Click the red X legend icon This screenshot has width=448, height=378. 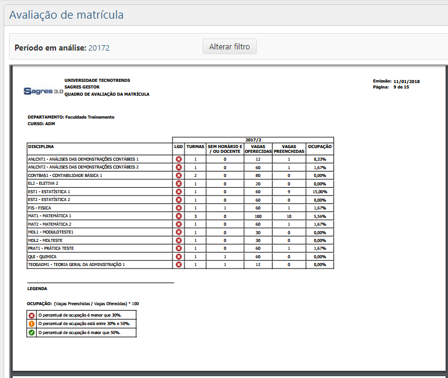(x=31, y=315)
